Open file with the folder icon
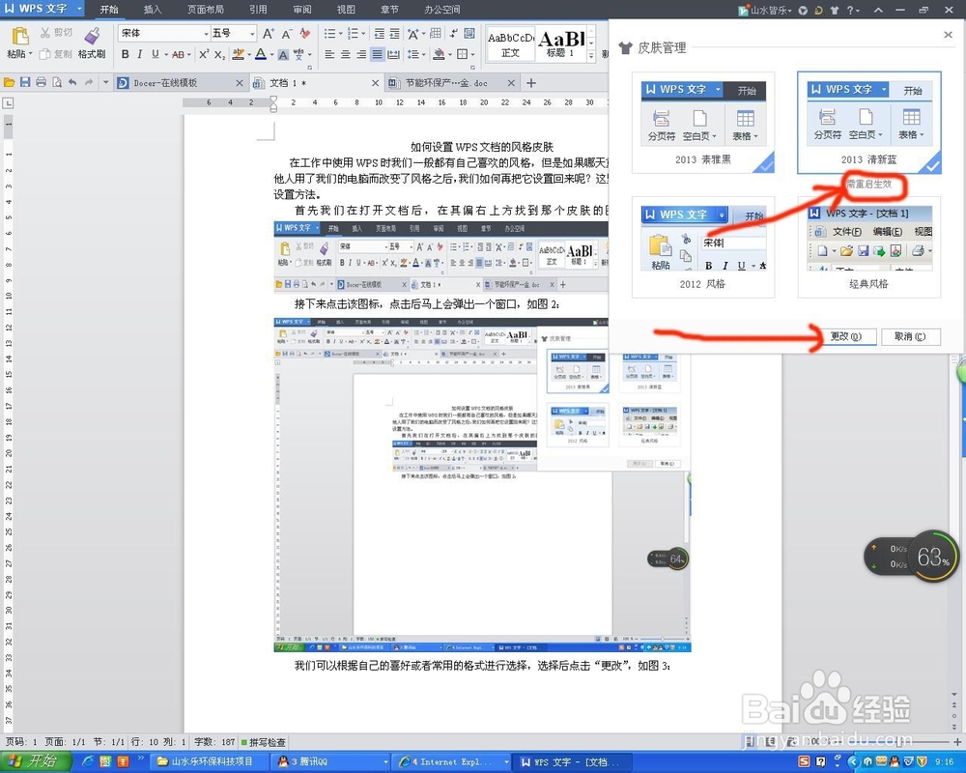 (x=9, y=82)
